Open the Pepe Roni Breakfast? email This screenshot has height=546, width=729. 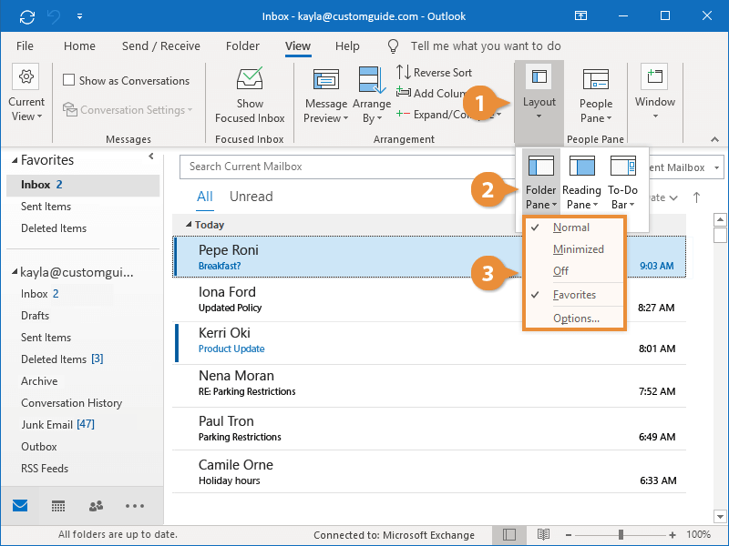click(x=429, y=257)
